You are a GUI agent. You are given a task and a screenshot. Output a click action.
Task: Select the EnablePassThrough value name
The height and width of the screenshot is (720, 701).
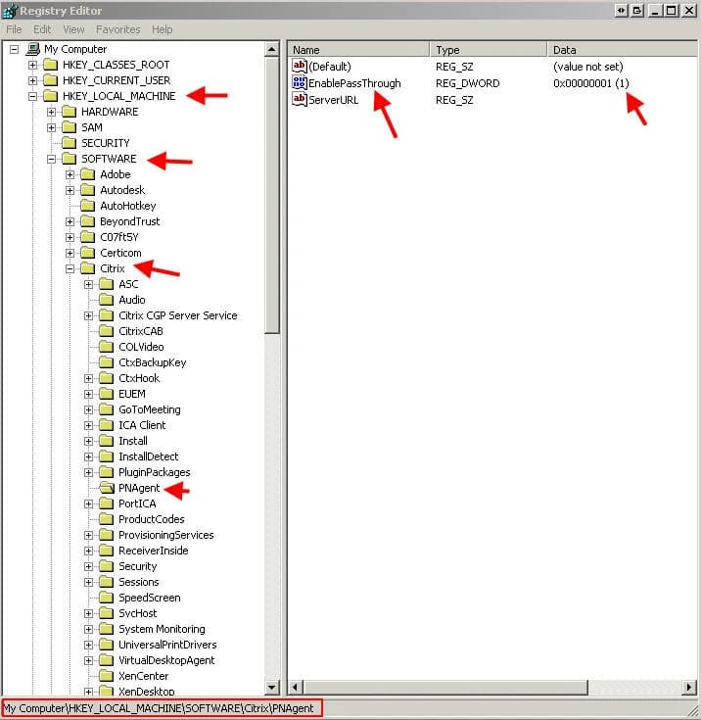[x=354, y=83]
